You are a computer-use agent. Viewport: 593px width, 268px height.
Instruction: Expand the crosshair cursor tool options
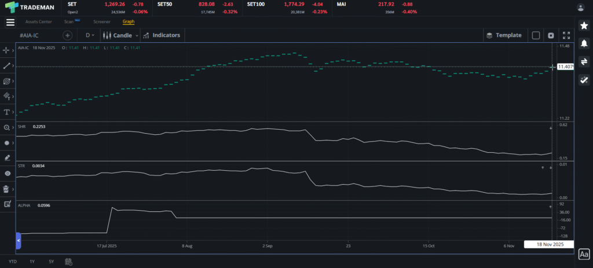coord(14,50)
